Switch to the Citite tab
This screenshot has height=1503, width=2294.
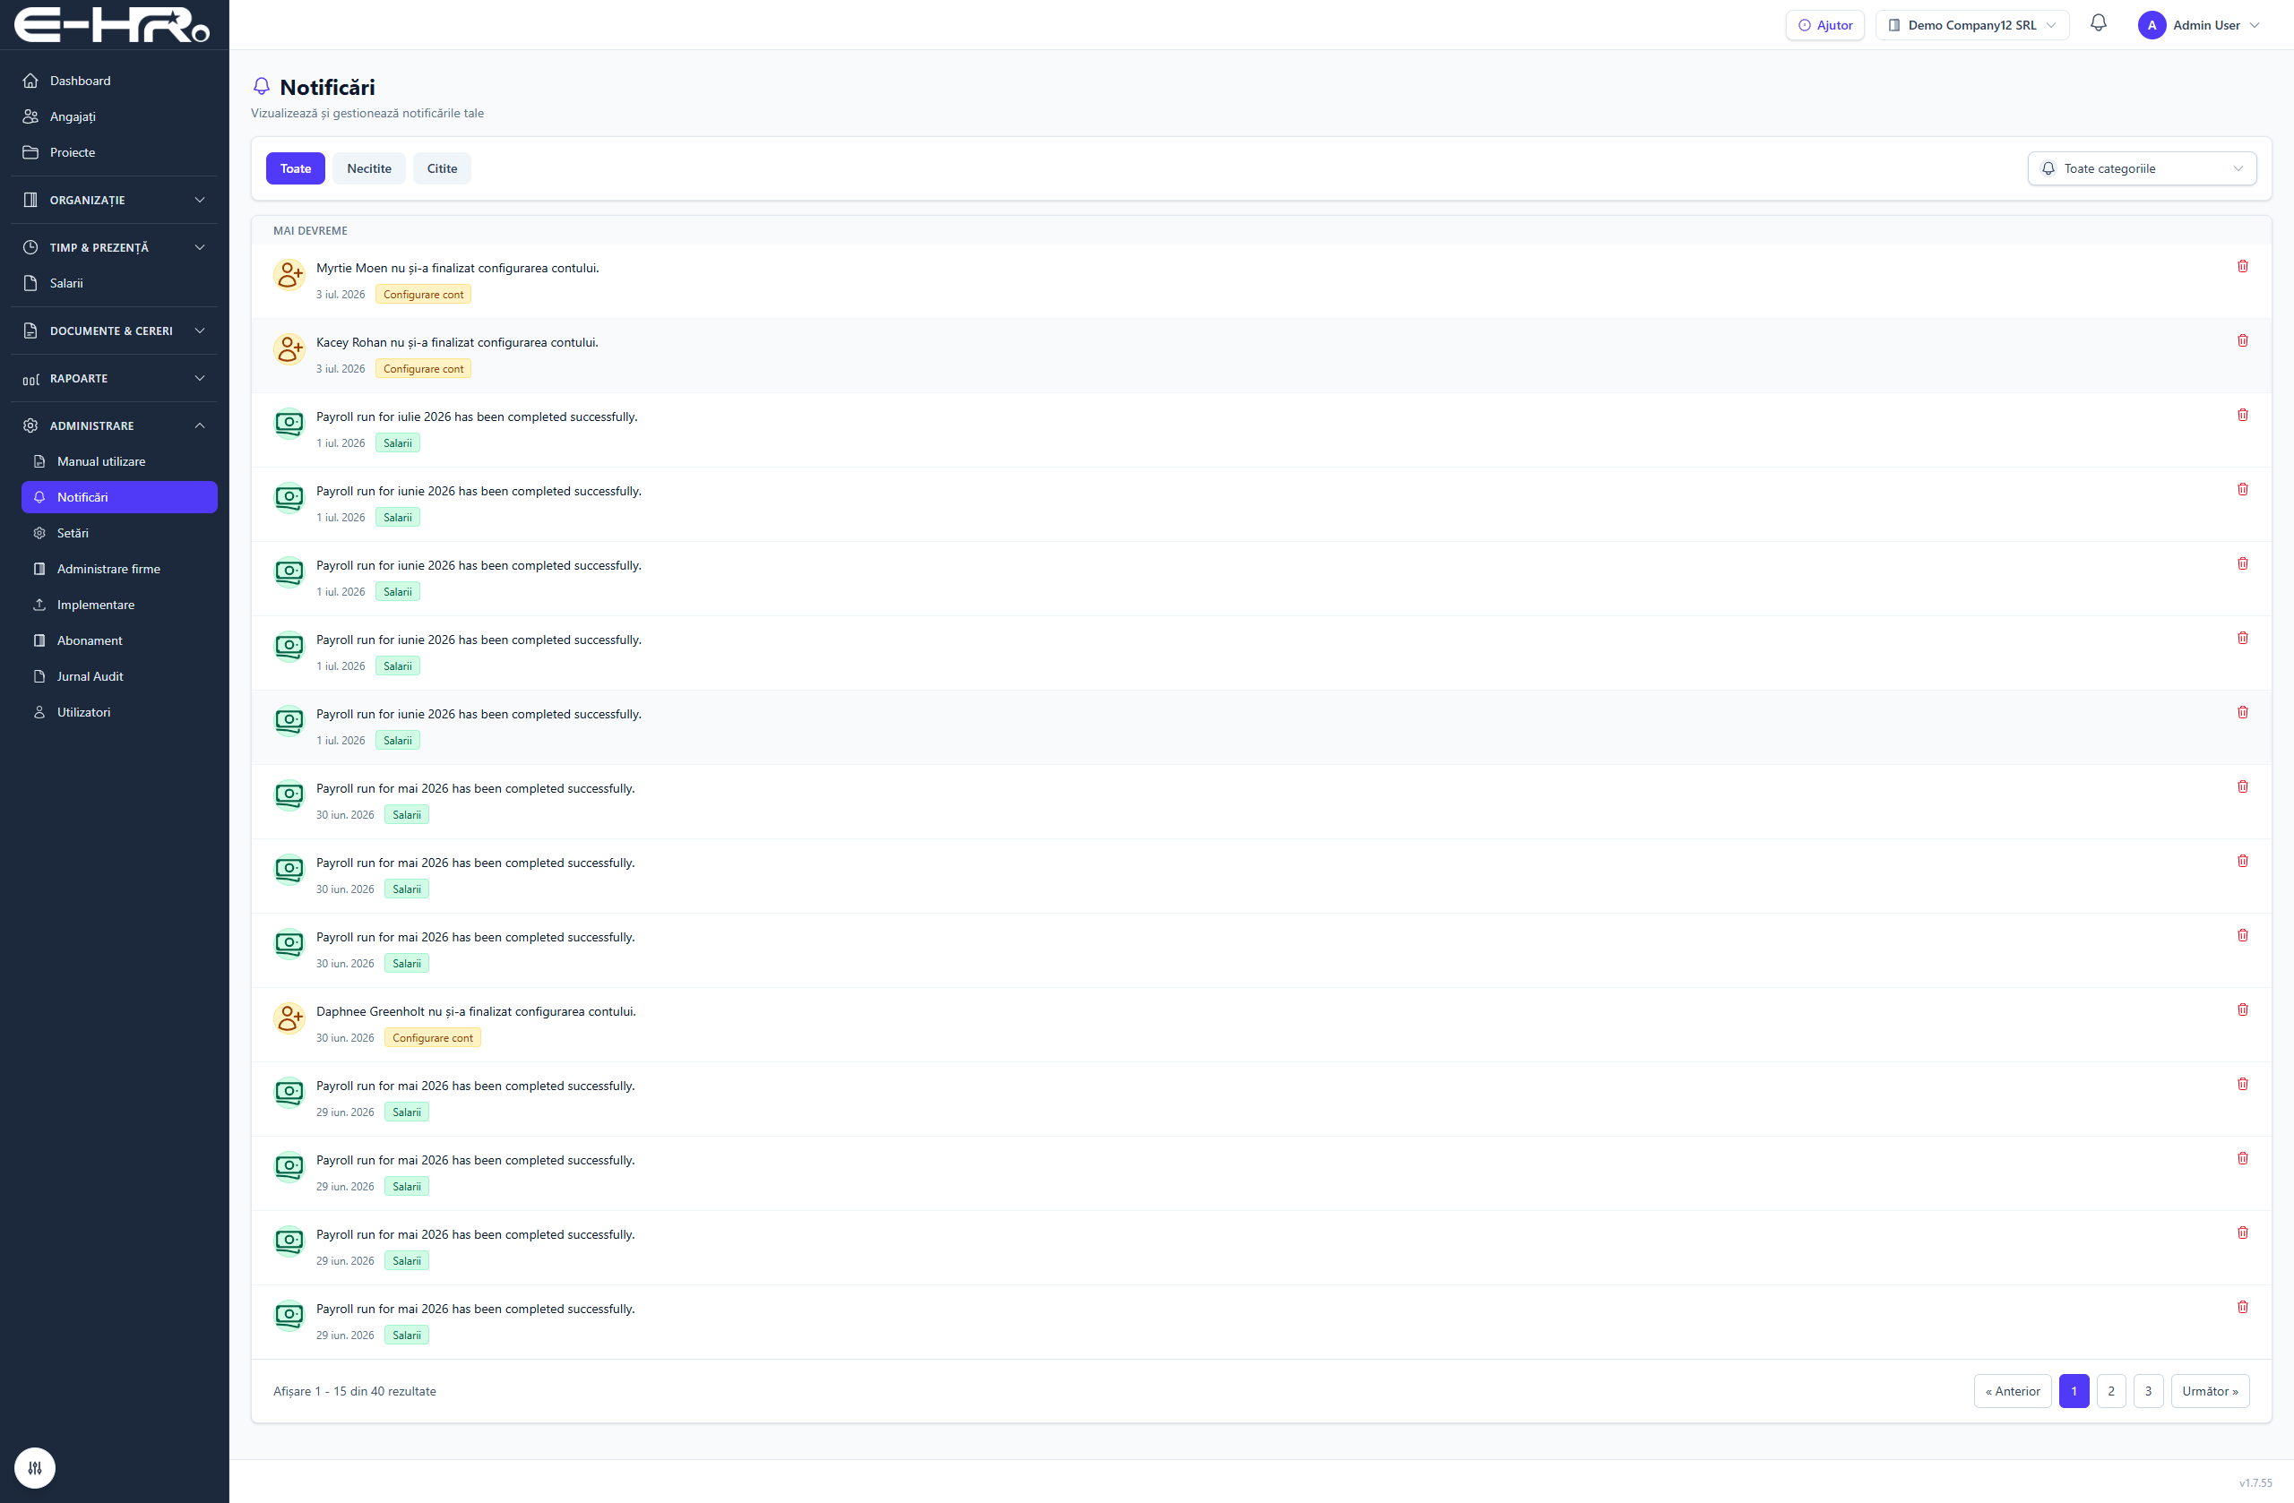[443, 168]
